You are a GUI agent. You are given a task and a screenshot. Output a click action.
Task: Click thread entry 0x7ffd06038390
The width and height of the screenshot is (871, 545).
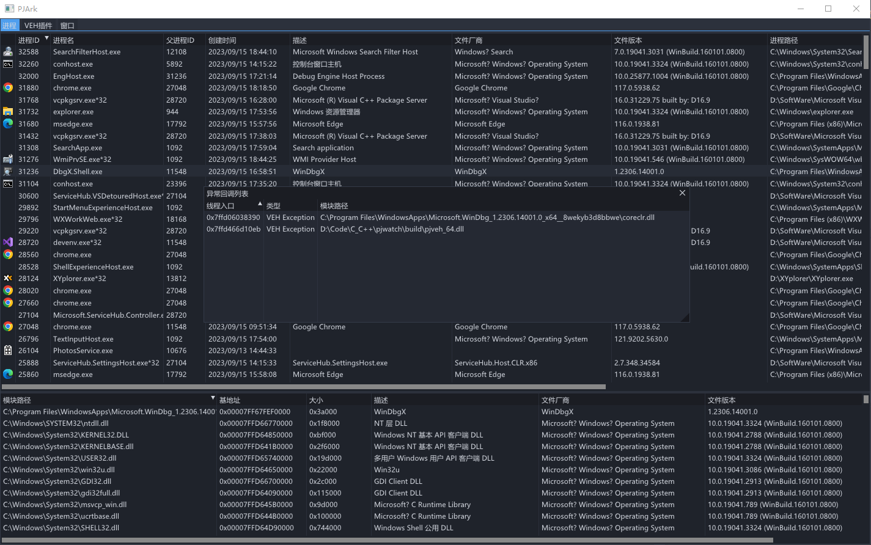coord(233,218)
